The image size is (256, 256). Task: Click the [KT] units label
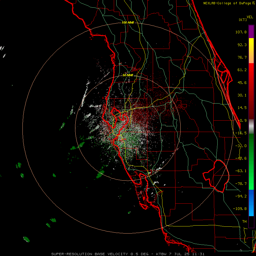(x=243, y=20)
